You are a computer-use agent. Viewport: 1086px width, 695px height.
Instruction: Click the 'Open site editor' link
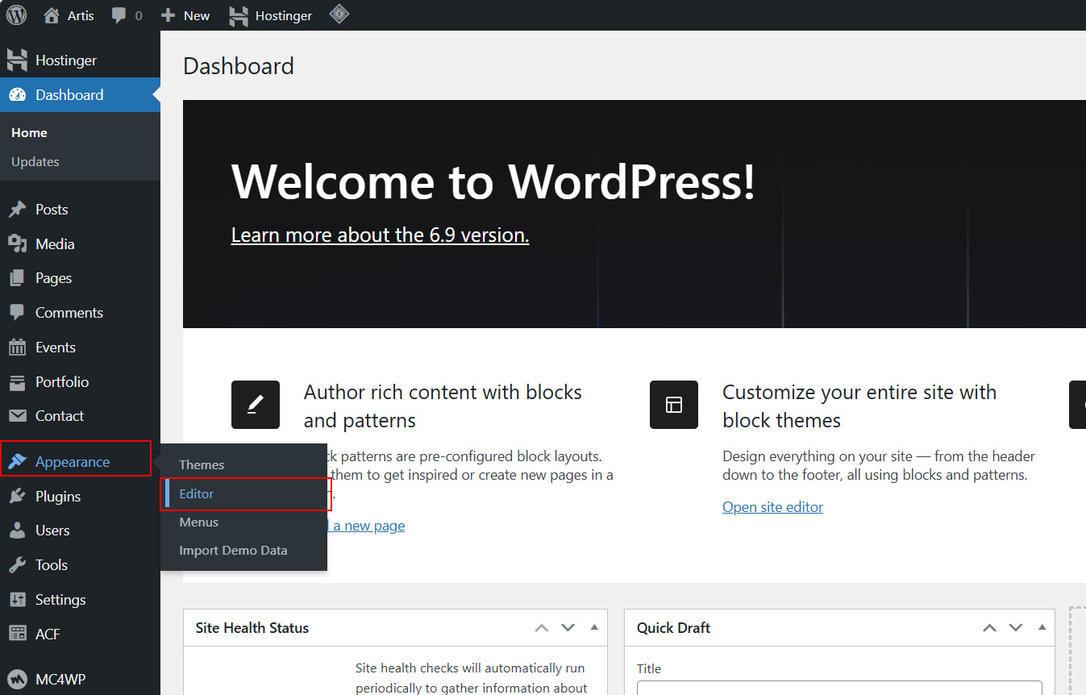coord(772,507)
